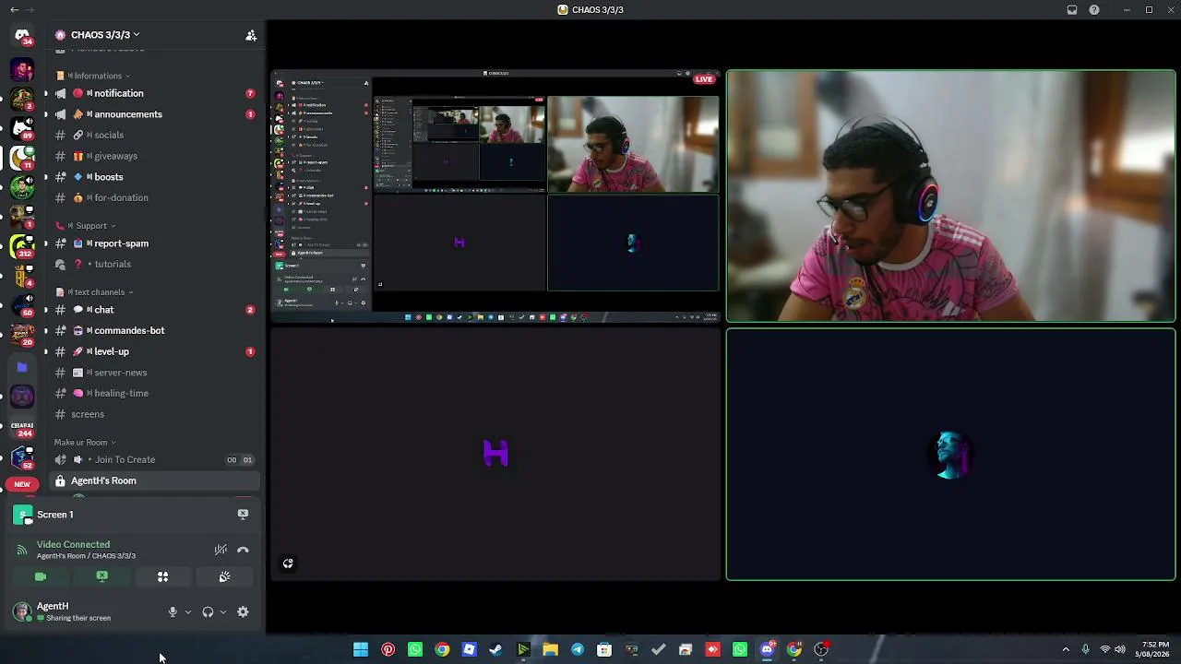Focus the LIVE screen share tile
The width and height of the screenshot is (1181, 664).
495,196
